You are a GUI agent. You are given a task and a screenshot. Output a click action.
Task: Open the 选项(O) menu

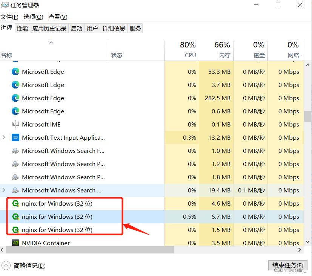34,17
